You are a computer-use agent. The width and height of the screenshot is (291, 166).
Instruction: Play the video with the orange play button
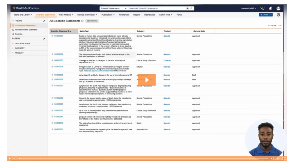(x=147, y=80)
